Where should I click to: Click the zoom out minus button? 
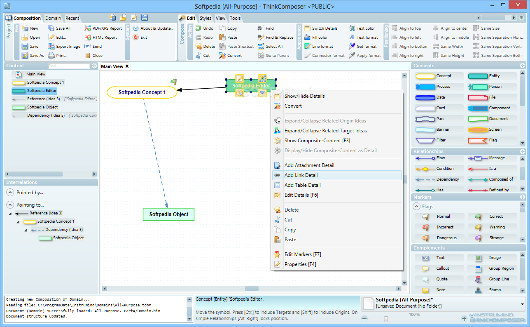coord(364,319)
